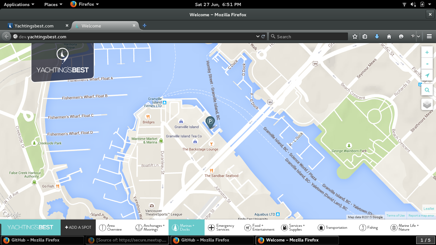Screen dimensions: 436x245
Task: Bookmark this page with star icon
Action: (355, 37)
